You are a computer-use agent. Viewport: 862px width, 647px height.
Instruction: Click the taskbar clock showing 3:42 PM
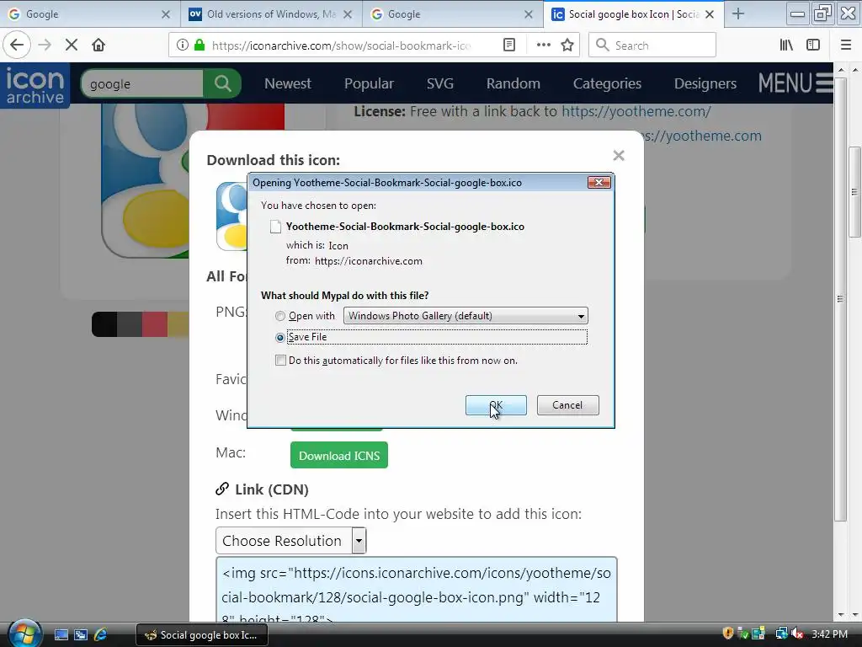pos(829,634)
